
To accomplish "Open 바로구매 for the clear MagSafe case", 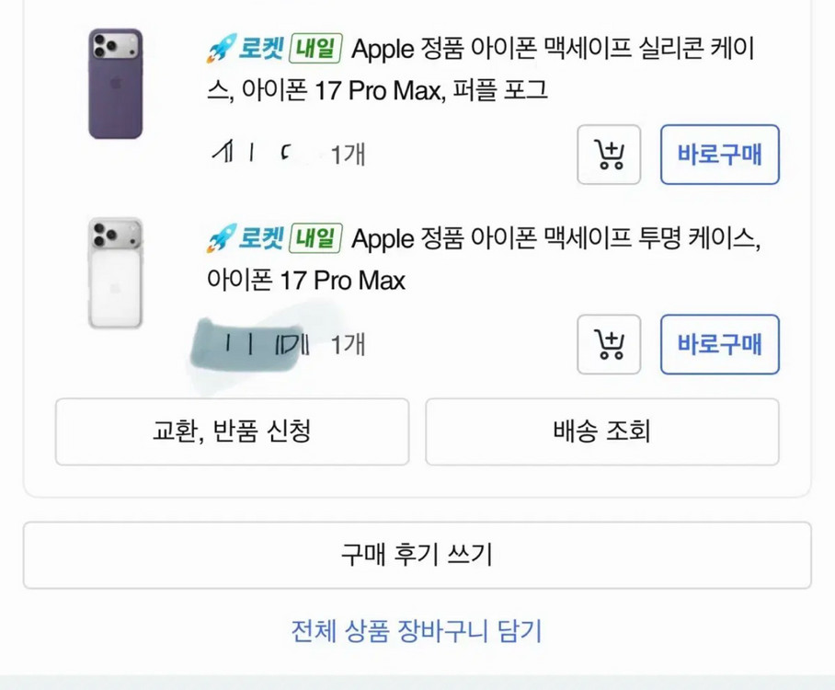I will click(x=720, y=345).
